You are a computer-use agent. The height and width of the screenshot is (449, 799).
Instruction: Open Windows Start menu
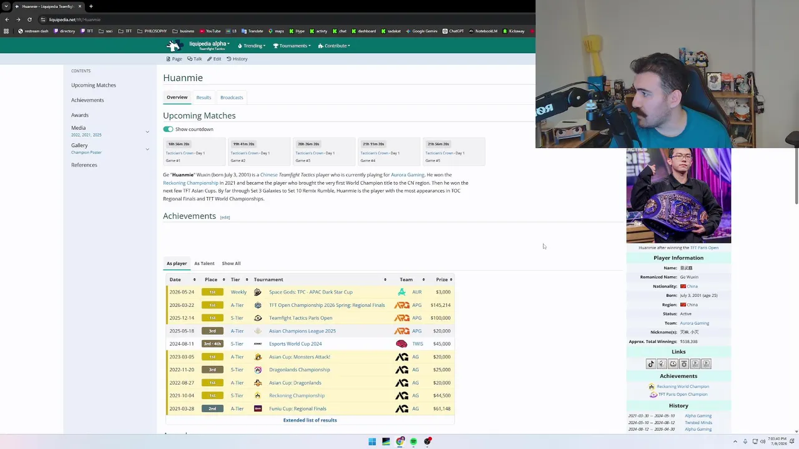point(372,442)
